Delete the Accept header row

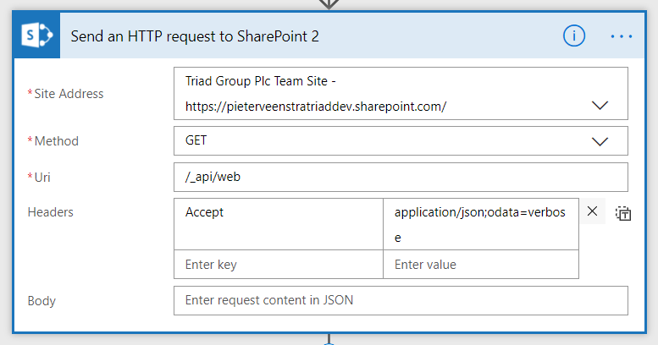[x=592, y=211]
